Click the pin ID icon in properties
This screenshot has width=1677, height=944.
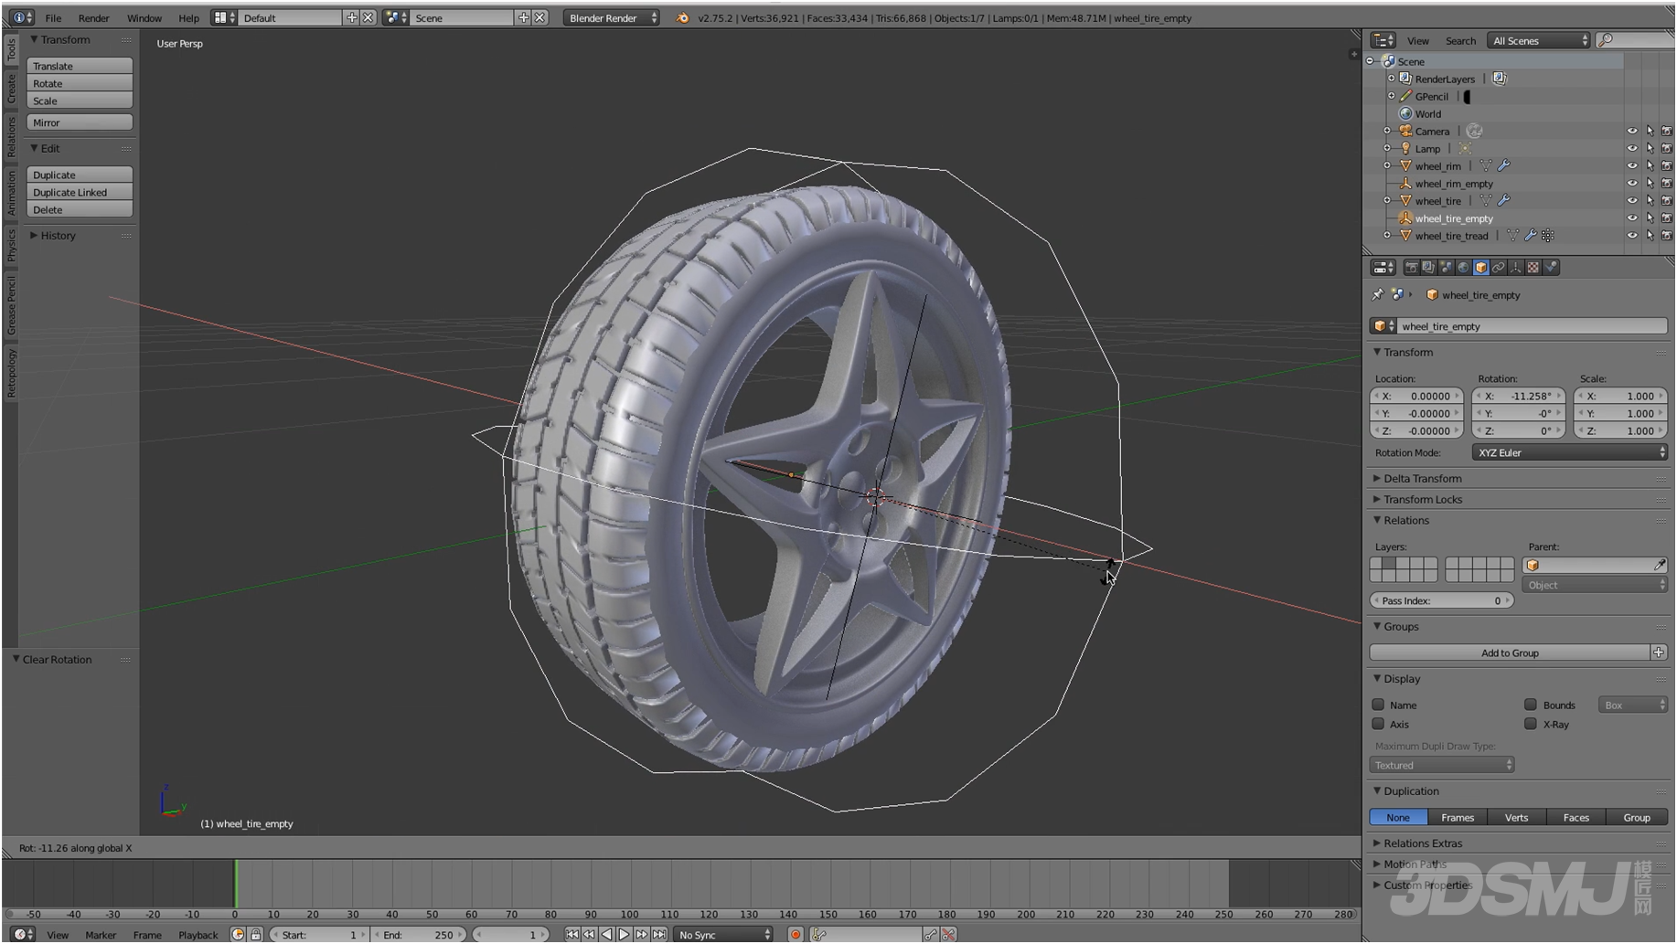coord(1377,294)
